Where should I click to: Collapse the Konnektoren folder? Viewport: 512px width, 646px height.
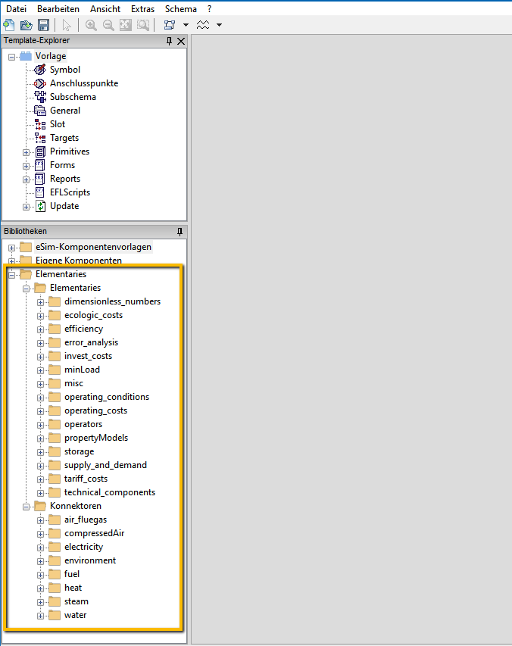point(26,507)
